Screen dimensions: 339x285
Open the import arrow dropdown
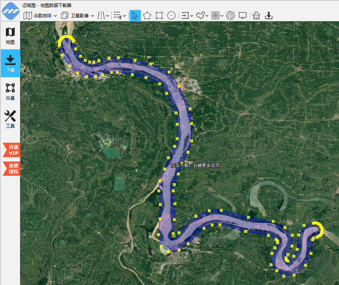click(x=192, y=16)
